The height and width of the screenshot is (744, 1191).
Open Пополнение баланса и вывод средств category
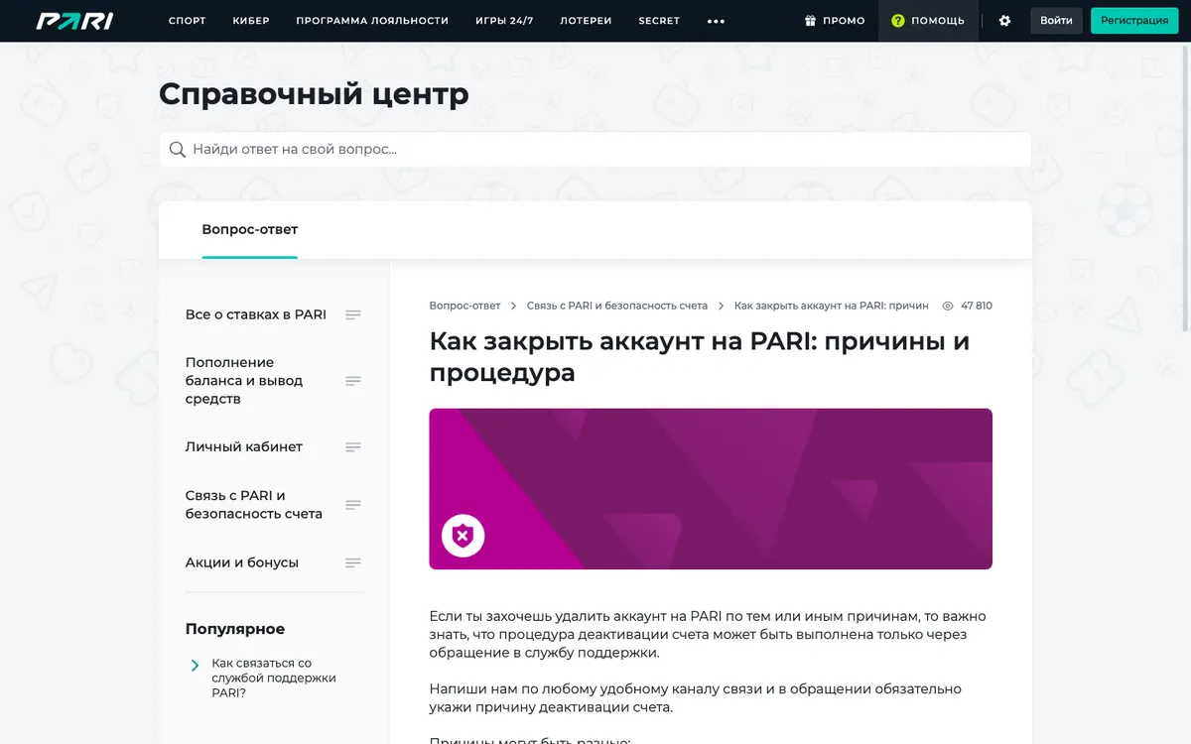[244, 381]
